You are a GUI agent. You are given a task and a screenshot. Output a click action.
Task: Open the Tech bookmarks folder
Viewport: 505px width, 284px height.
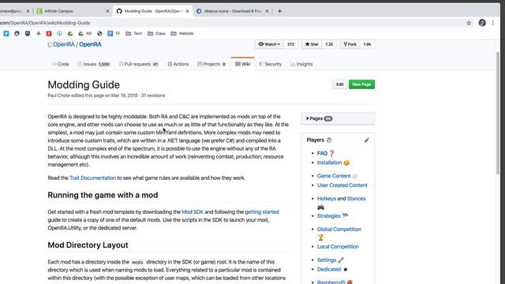(133, 33)
